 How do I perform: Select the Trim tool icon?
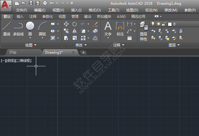tap(83, 24)
